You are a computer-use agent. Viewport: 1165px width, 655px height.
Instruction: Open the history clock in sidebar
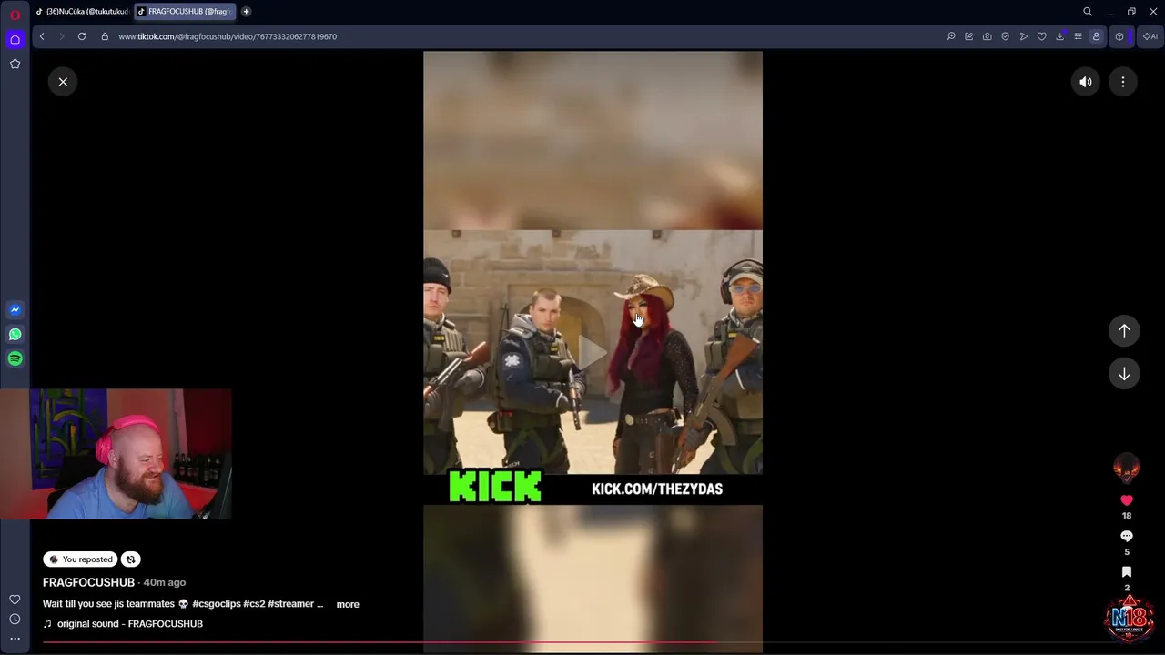click(15, 620)
